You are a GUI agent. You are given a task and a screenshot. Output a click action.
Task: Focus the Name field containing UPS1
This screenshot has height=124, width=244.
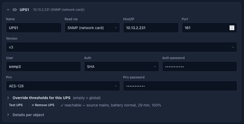(x=34, y=28)
